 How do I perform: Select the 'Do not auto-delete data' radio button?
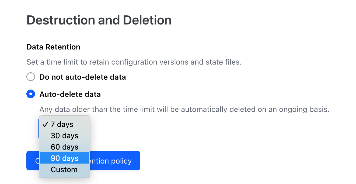click(31, 77)
